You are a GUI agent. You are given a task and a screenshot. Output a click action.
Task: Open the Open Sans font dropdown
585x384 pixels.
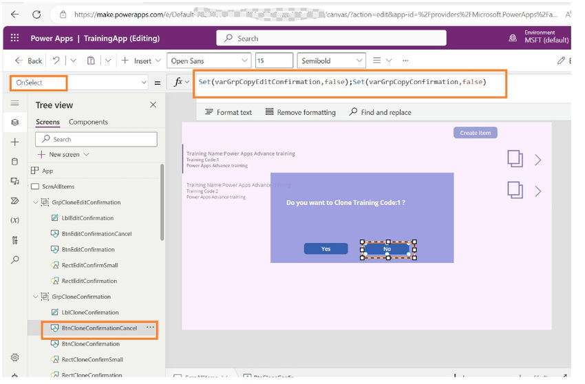click(x=209, y=61)
